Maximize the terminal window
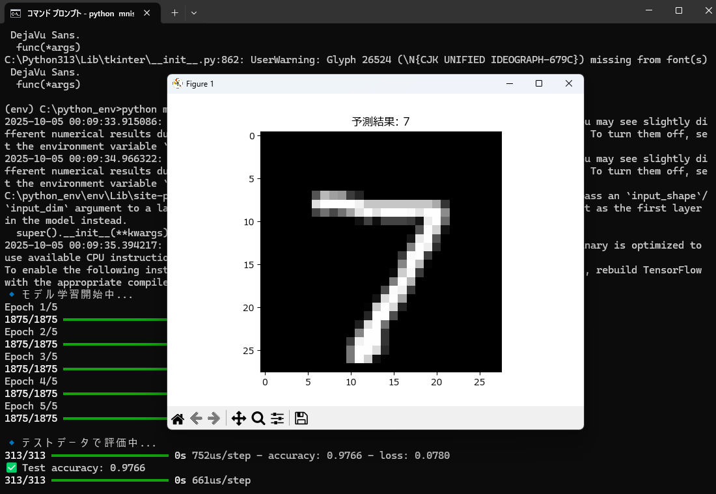Screen dimensions: 716x494 coord(679,10)
